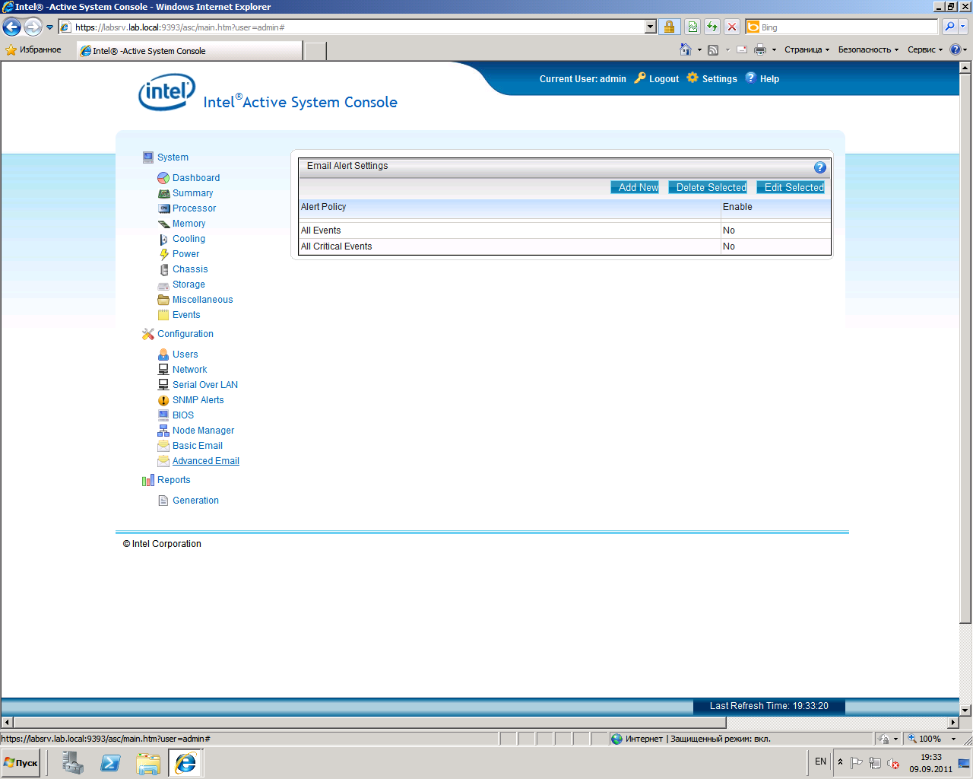Refresh the page using the toolbar icon
This screenshot has width=973, height=779.
tap(712, 27)
